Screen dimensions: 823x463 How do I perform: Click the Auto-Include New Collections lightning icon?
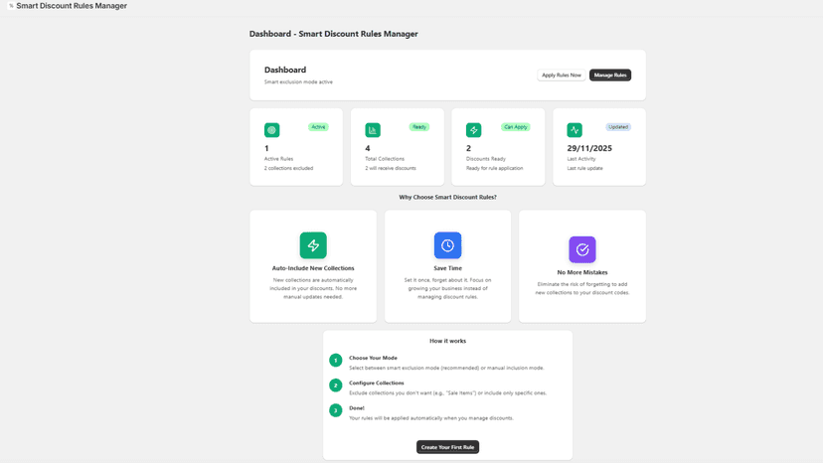tap(313, 245)
